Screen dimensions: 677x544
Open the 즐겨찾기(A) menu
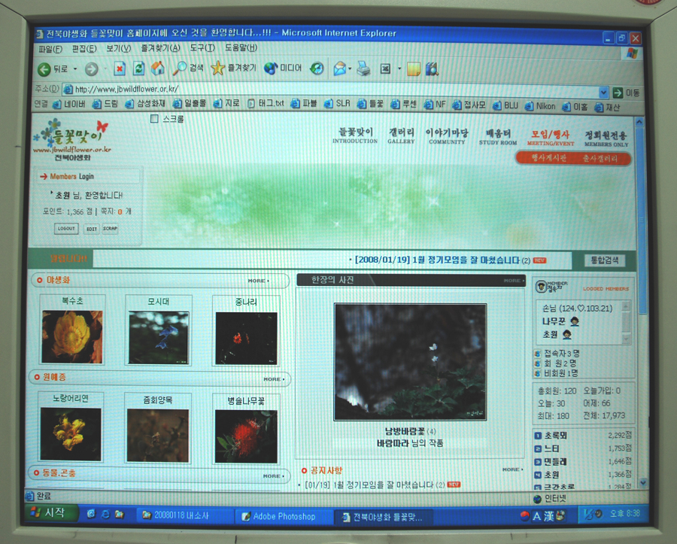pyautogui.click(x=161, y=48)
